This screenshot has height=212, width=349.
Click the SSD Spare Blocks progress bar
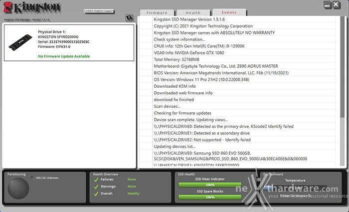point(210,197)
